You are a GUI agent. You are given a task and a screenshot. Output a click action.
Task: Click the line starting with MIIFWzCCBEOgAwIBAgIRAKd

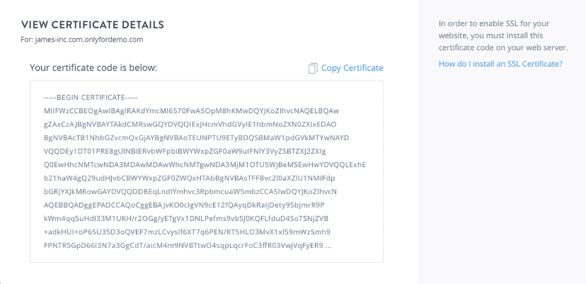tap(191, 111)
